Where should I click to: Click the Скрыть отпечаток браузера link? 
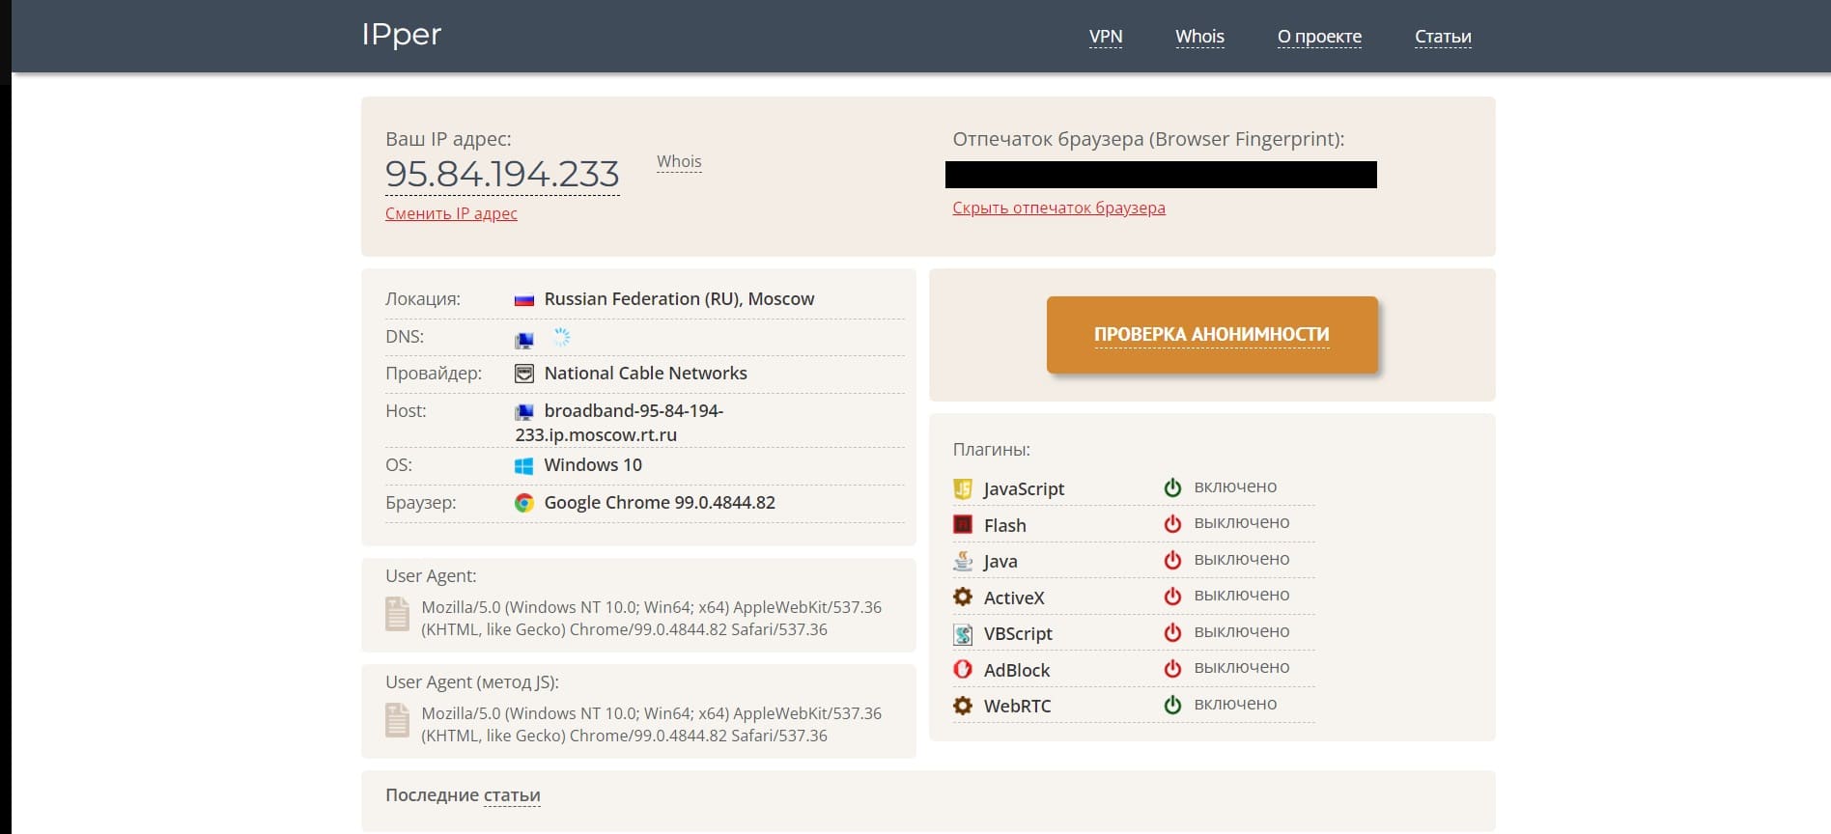[1058, 208]
